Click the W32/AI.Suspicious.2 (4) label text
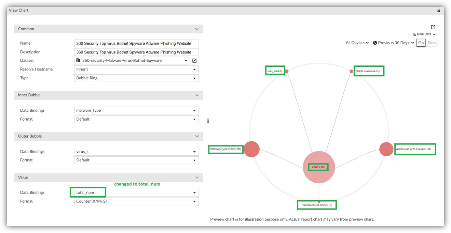Screen dimensions: 451x233 (368, 71)
